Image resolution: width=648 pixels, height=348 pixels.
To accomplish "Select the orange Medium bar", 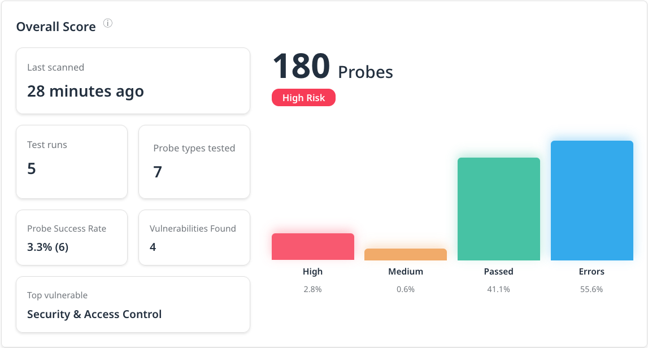I will pos(405,254).
